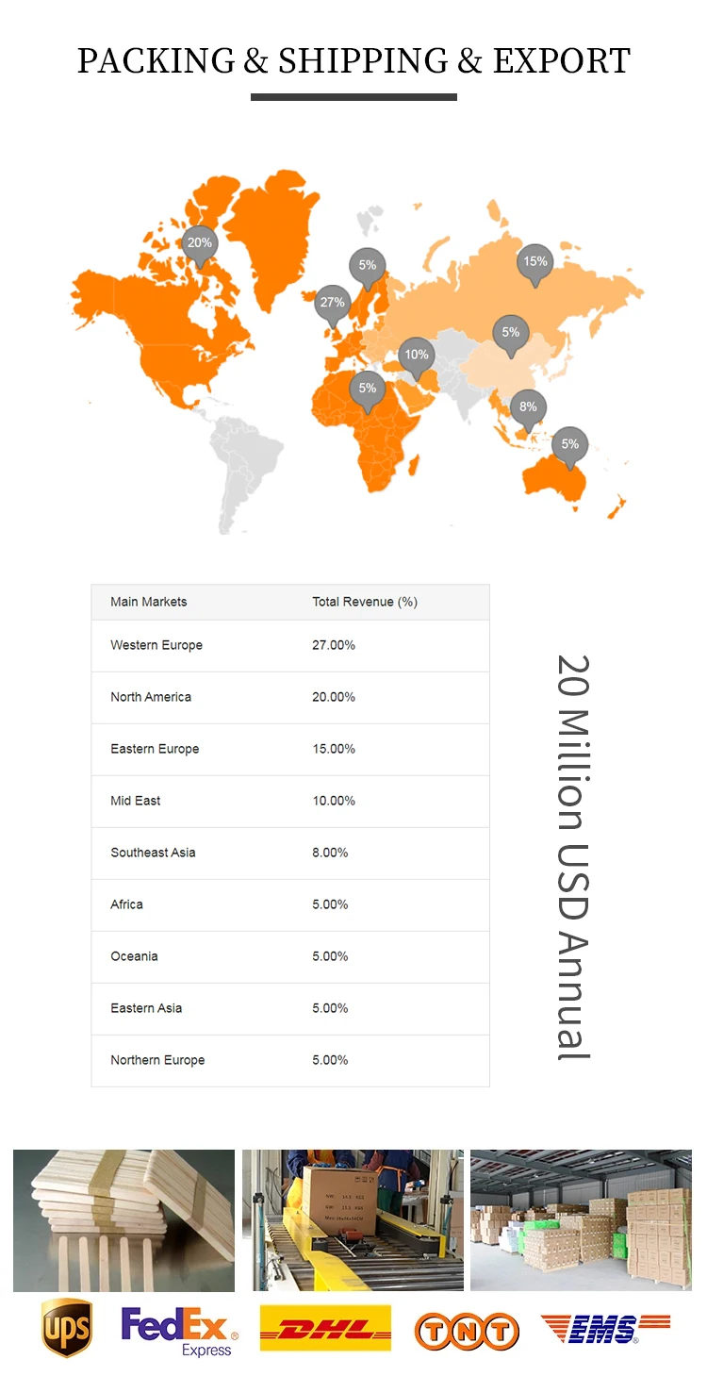
Task: Select the 27% map pin over Western Europe
Action: [x=332, y=307]
